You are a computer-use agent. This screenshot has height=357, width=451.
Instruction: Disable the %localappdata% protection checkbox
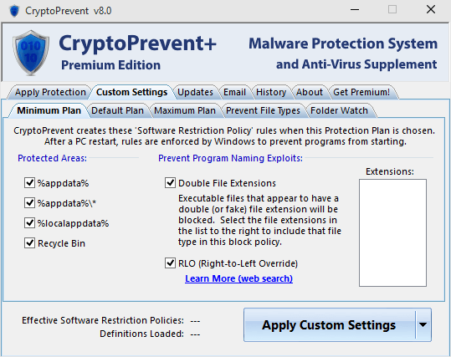(x=29, y=223)
